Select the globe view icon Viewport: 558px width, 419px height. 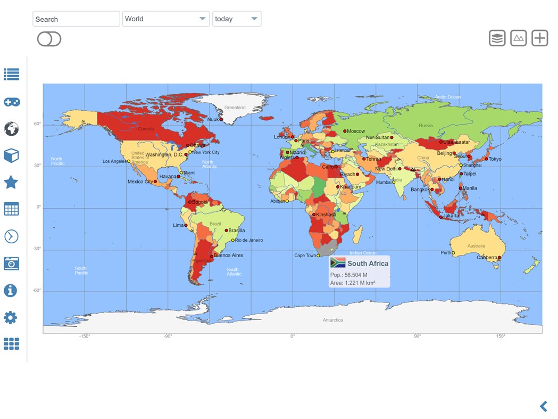(12, 129)
